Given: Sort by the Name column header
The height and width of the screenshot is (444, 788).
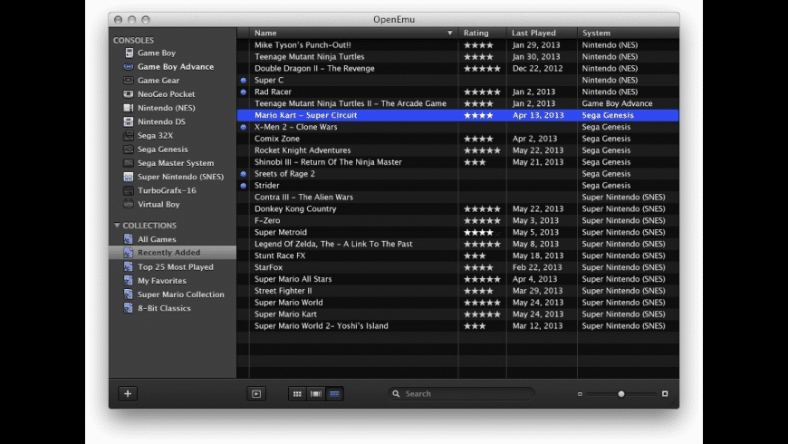Looking at the screenshot, I should pyautogui.click(x=353, y=34).
